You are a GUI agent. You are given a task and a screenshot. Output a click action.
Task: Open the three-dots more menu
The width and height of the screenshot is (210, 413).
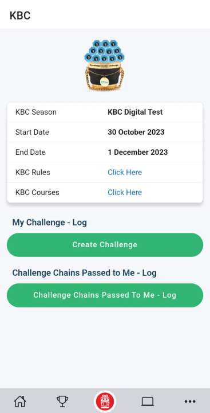190,402
